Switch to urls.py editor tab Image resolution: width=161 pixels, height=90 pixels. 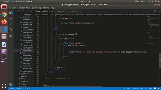pos(74,11)
